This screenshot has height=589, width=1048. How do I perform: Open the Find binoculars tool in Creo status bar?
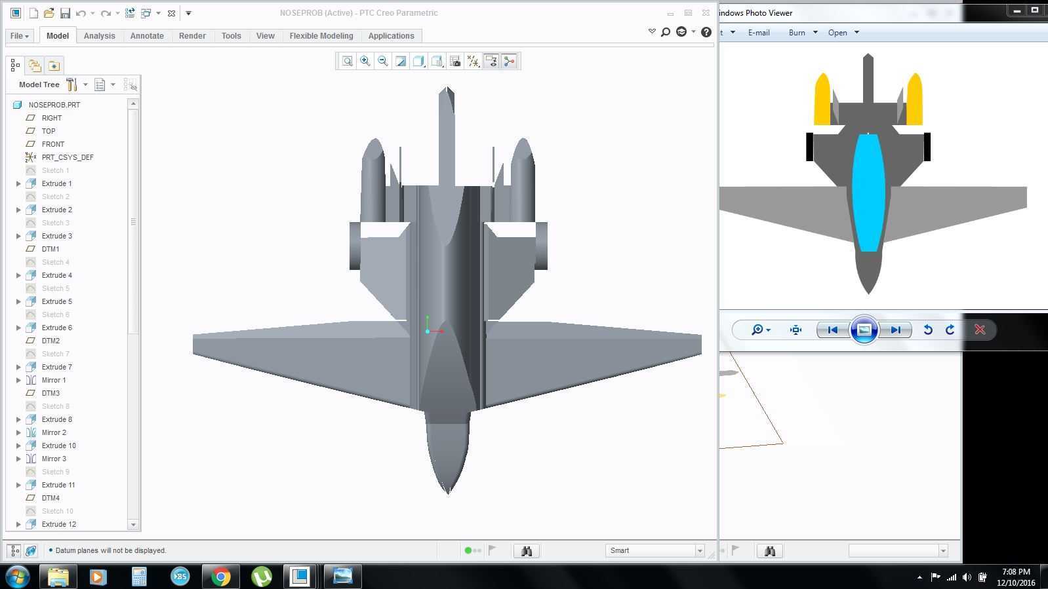(526, 551)
